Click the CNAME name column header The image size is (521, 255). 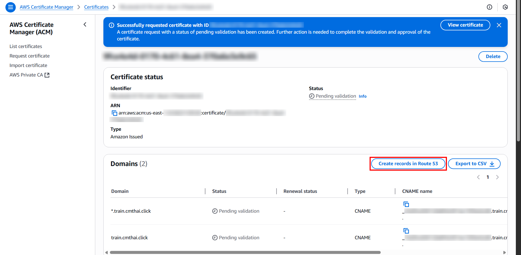click(x=417, y=191)
